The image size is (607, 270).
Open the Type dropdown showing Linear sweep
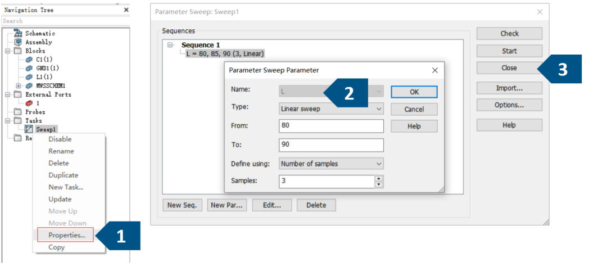(x=331, y=109)
